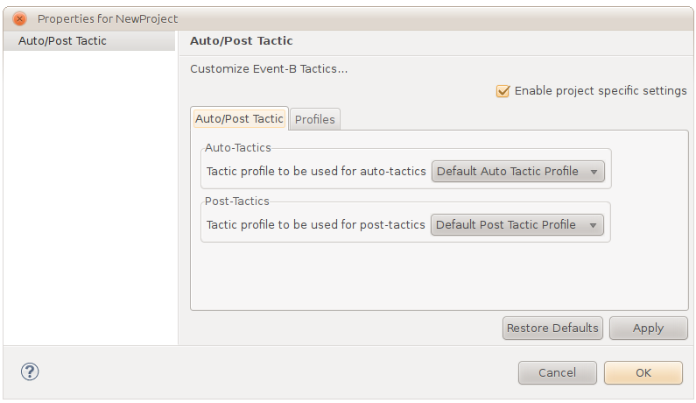The width and height of the screenshot is (696, 403).
Task: Click the post-tactics profile description label
Action: click(x=316, y=225)
